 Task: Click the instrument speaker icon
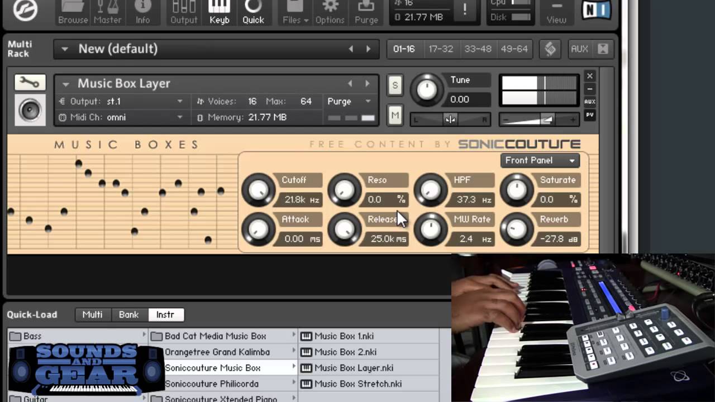(x=30, y=110)
